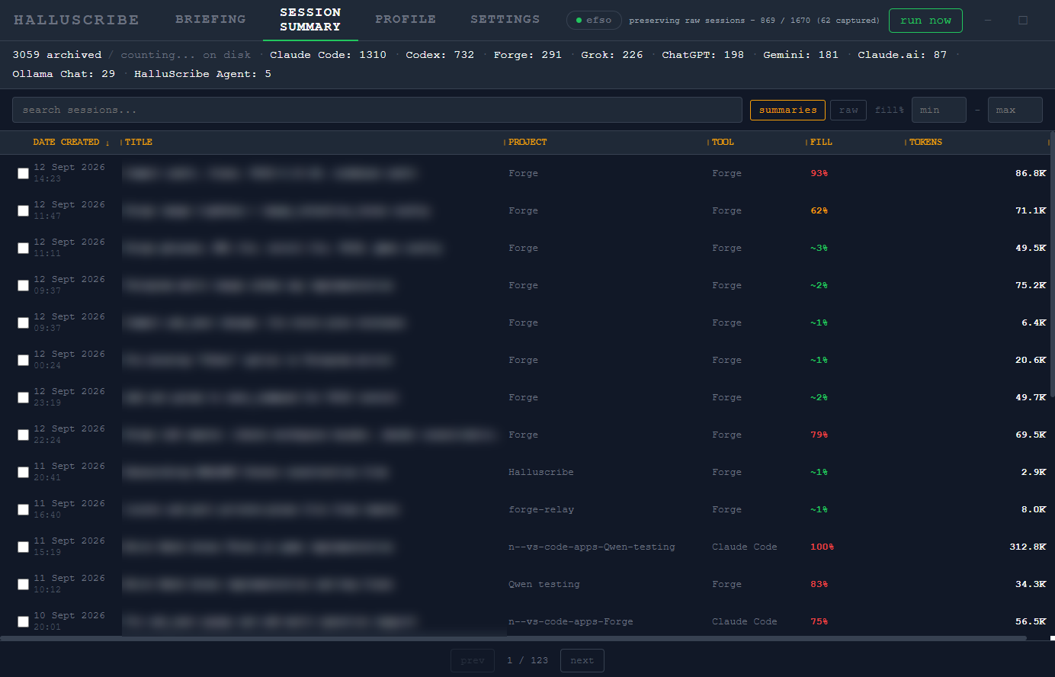Click the 3059 archived count
This screenshot has height=677, width=1055.
[57, 55]
